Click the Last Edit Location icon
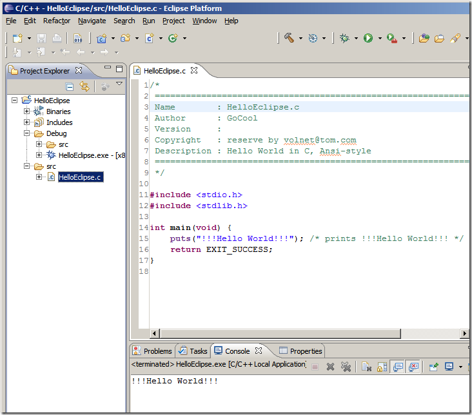This screenshot has width=472, height=415. point(65,52)
